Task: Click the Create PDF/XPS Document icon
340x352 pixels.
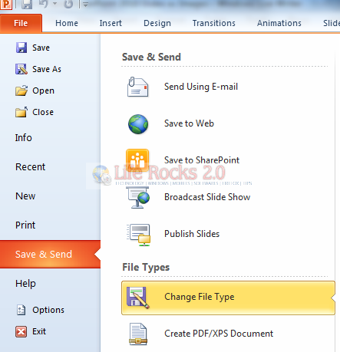Action: (x=138, y=334)
